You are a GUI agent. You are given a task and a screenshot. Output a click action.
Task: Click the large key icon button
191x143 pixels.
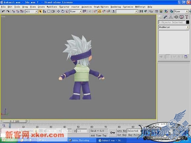(113, 133)
